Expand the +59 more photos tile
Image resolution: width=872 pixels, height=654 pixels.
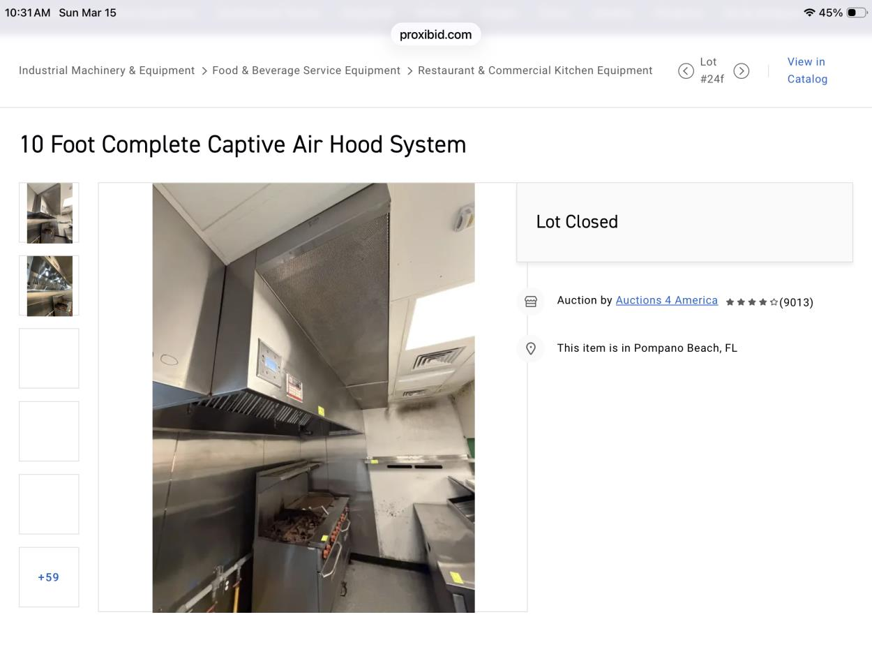[x=49, y=577]
